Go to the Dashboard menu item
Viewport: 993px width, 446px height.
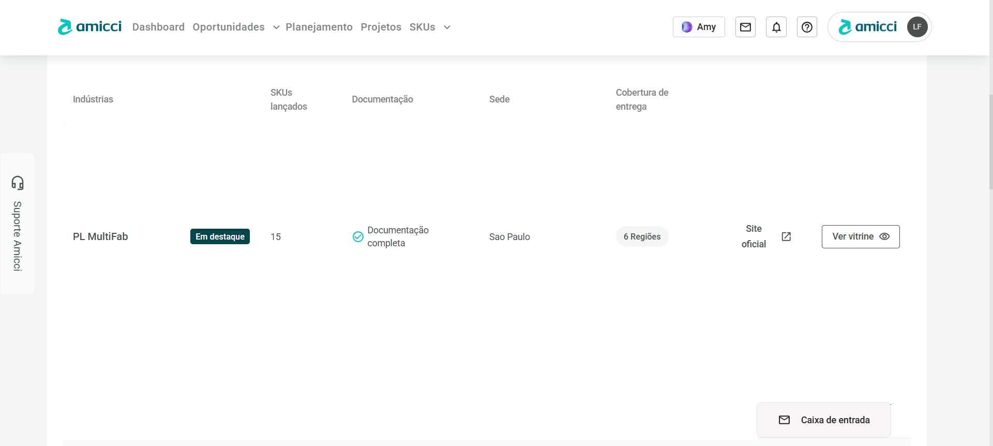(x=158, y=27)
